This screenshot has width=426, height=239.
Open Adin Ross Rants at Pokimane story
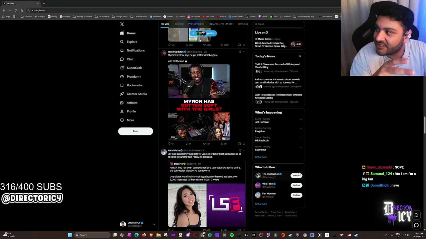click(278, 98)
